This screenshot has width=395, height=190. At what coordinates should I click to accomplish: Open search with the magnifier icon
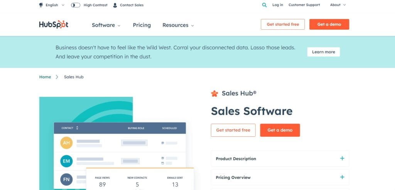click(x=264, y=5)
